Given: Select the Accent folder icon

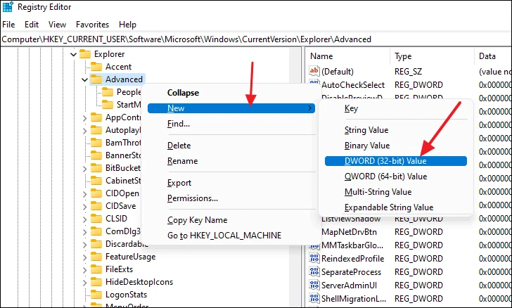Looking at the screenshot, I should click(96, 67).
